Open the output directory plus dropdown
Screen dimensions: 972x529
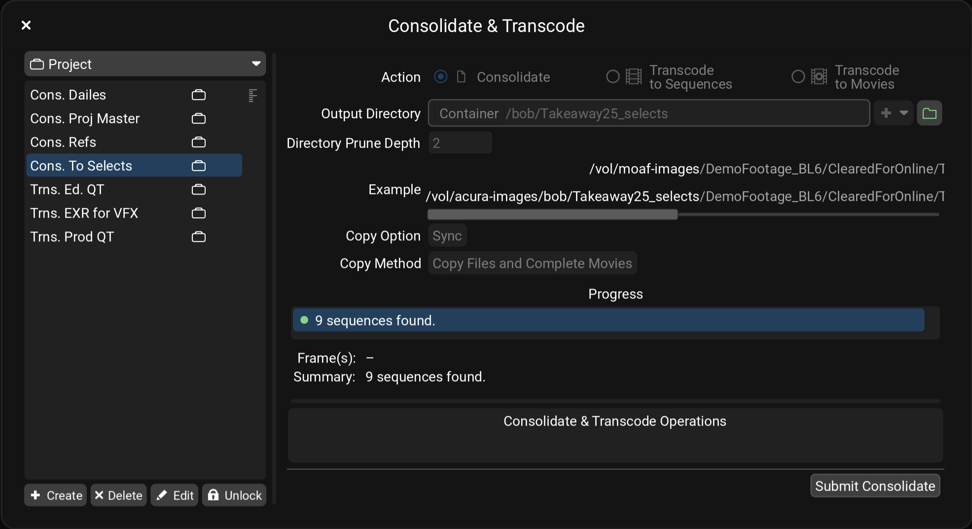point(894,113)
